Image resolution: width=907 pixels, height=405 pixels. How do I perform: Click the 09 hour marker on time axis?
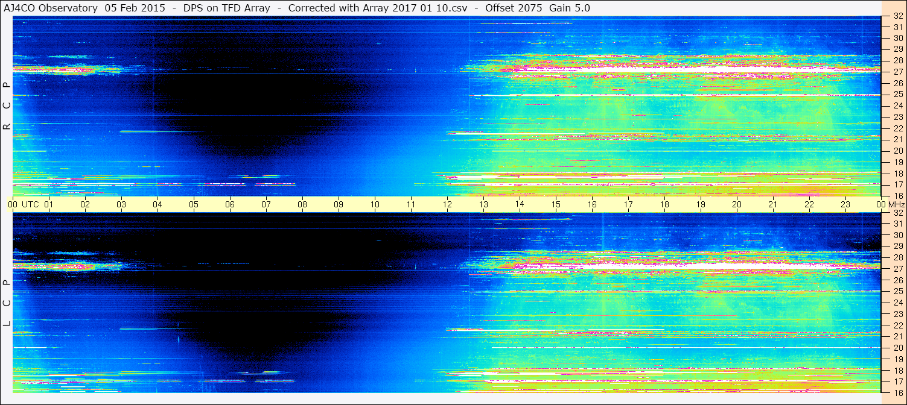[339, 204]
